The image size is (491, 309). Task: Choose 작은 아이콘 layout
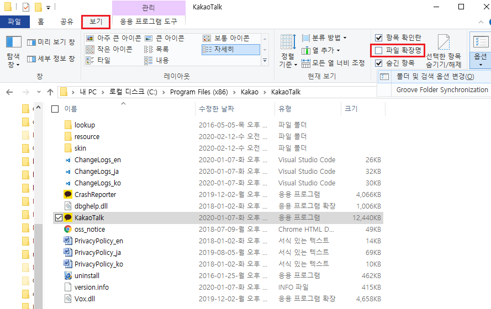point(109,50)
